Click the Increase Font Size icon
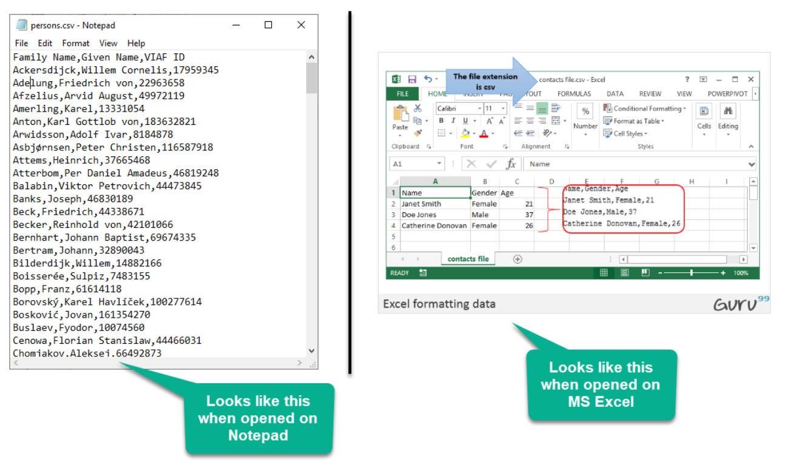The image size is (788, 468). pyautogui.click(x=490, y=121)
